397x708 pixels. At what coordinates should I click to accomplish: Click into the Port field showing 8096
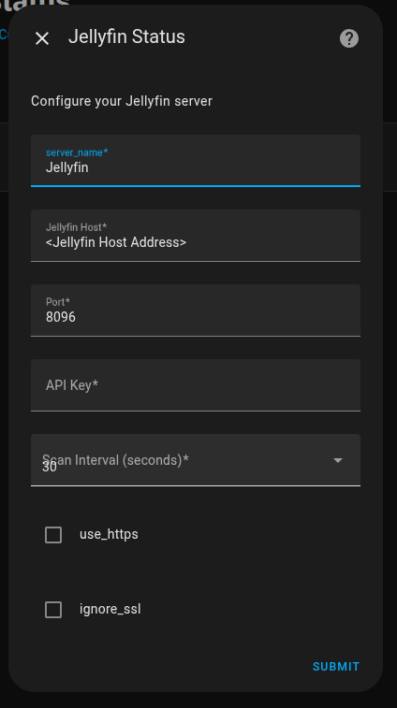coord(196,311)
